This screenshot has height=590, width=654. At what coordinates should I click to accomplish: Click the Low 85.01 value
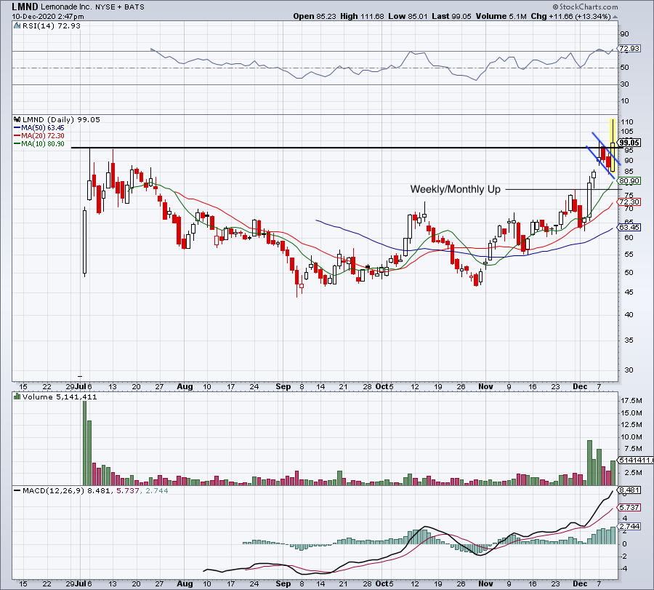[x=407, y=16]
